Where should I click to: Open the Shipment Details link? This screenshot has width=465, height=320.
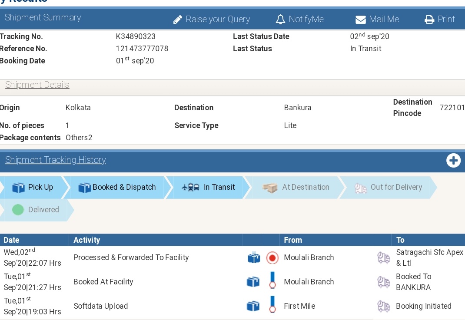pos(37,85)
